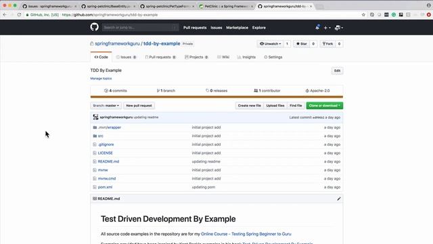Focus the GitHub search field
Image resolution: width=433 pixels, height=244 pixels.
pos(140,27)
